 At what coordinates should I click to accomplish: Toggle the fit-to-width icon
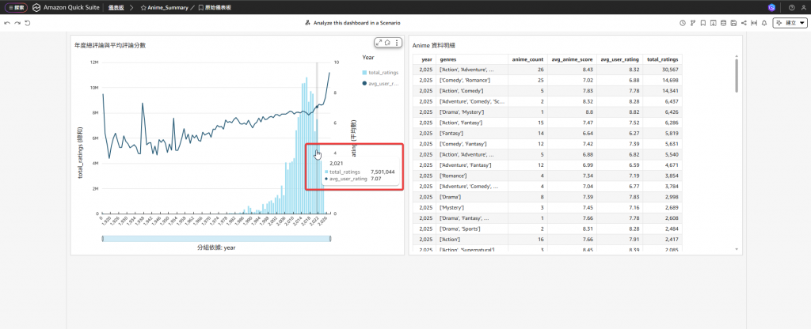pos(754,23)
